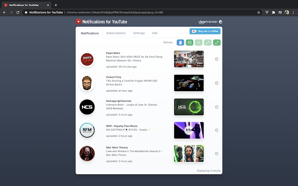Image resolution: width=298 pixels, height=186 pixels.
Task: Click the NoCopyrightSounds channel name
Action: click(119, 101)
